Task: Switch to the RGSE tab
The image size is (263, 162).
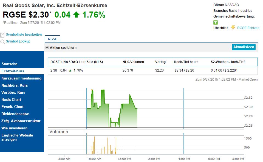Action: click(52, 39)
